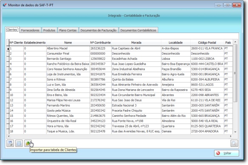Open the Plano Contas tab
This screenshot has height=165, width=248.
point(68,30)
